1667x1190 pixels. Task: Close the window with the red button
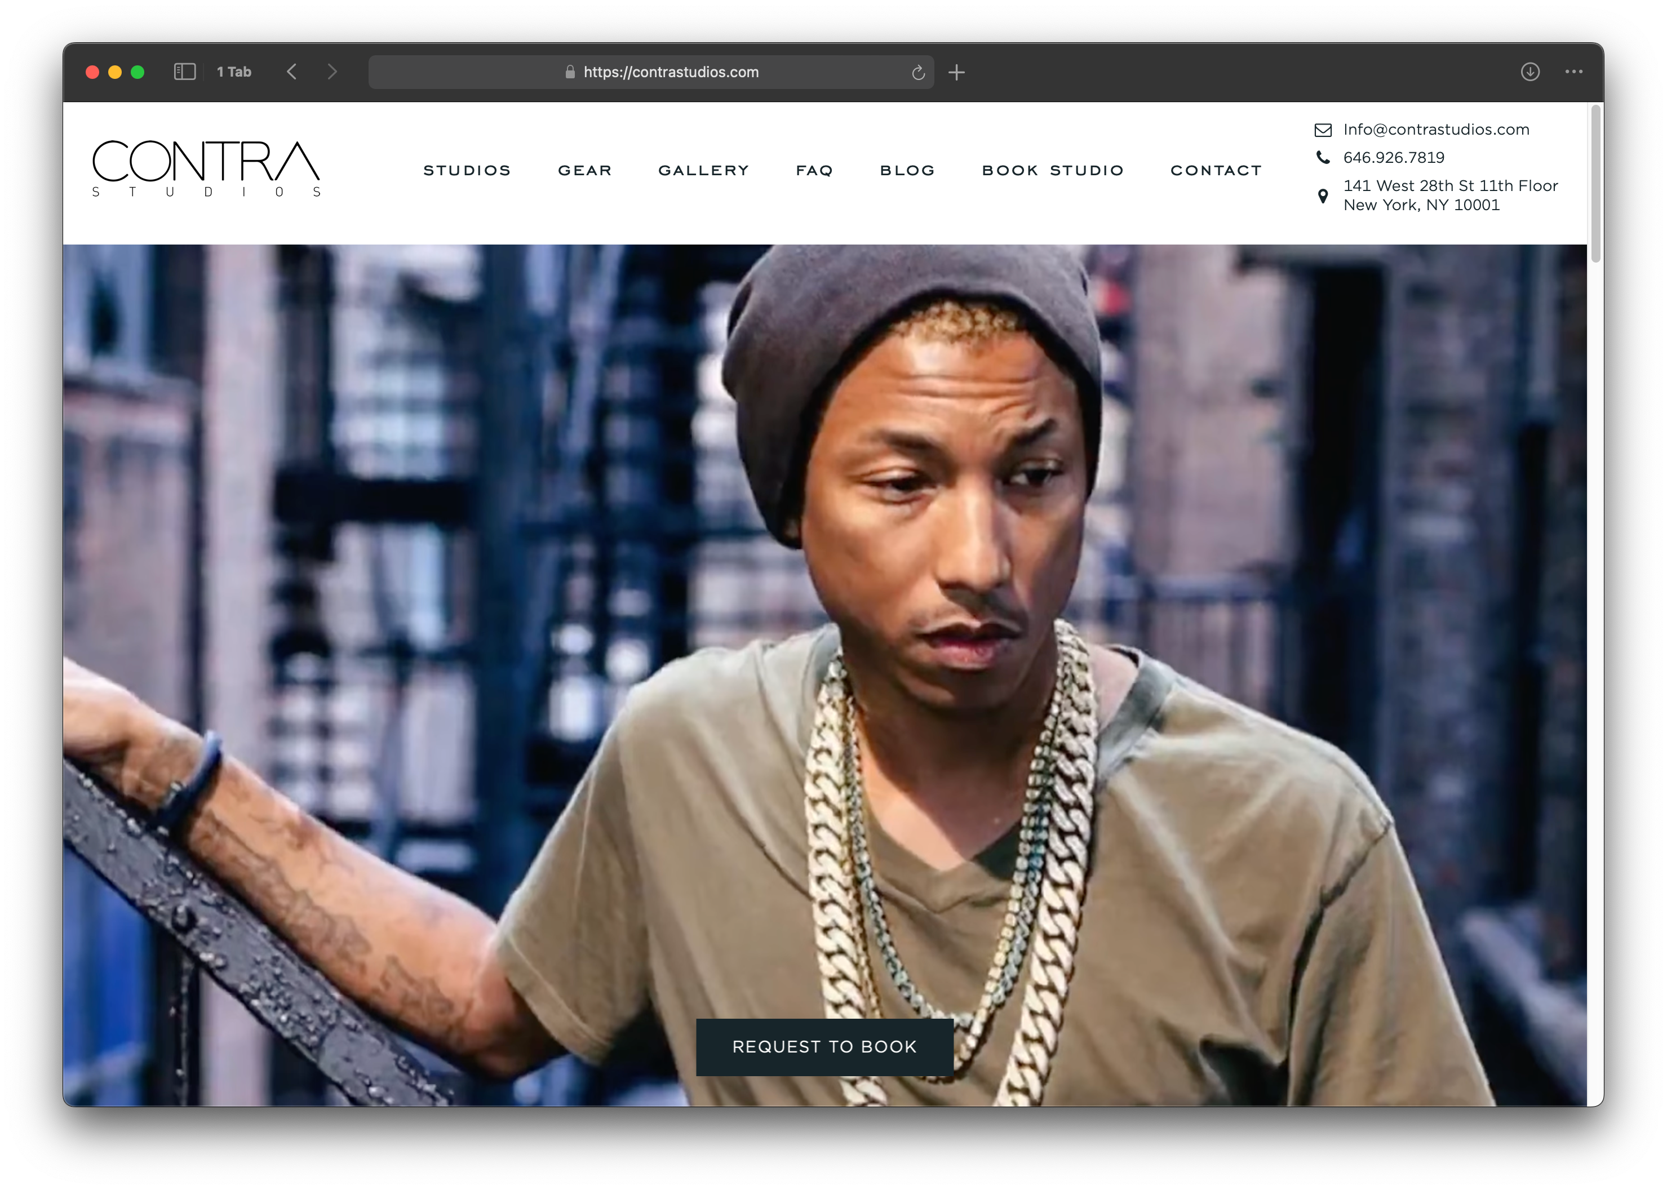92,72
